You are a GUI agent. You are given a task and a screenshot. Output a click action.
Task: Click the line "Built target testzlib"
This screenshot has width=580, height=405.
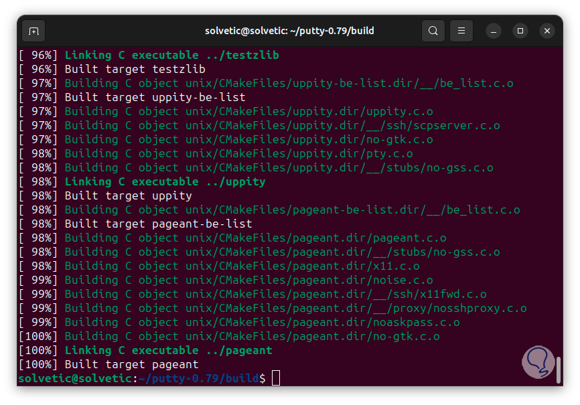(112, 69)
